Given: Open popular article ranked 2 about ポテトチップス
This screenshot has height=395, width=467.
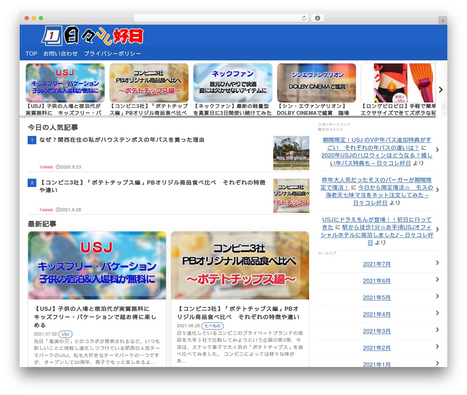Looking at the screenshot, I should point(152,186).
